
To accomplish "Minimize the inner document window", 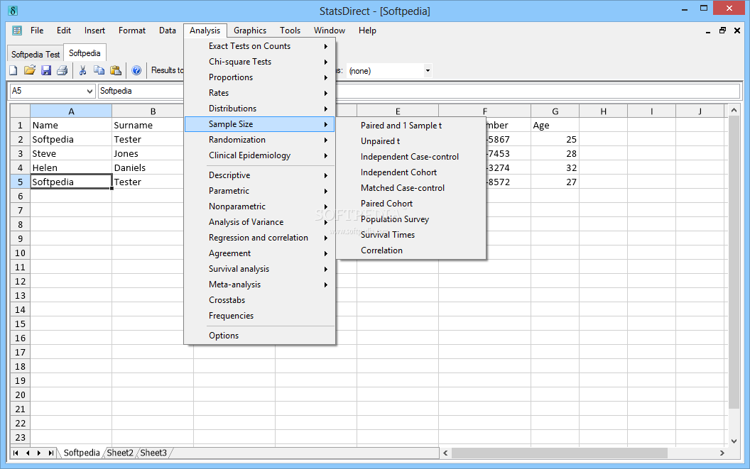I will pyautogui.click(x=708, y=31).
